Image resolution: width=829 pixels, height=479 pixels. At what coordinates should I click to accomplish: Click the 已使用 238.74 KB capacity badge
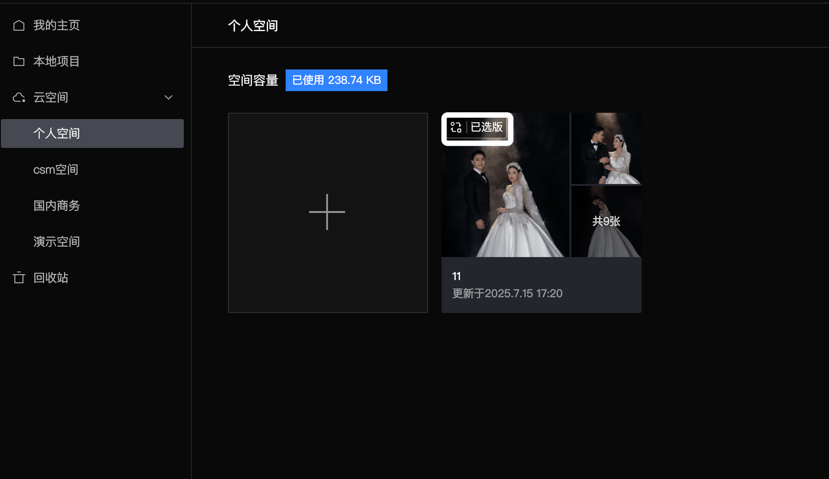(336, 80)
